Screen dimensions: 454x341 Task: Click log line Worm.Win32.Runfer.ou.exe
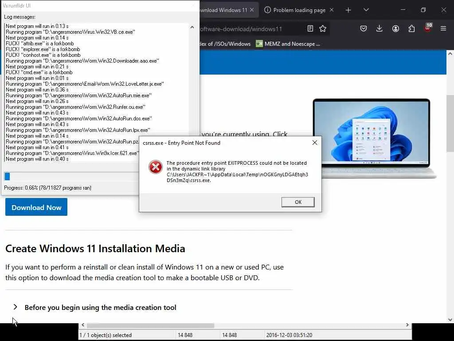pyautogui.click(x=75, y=107)
